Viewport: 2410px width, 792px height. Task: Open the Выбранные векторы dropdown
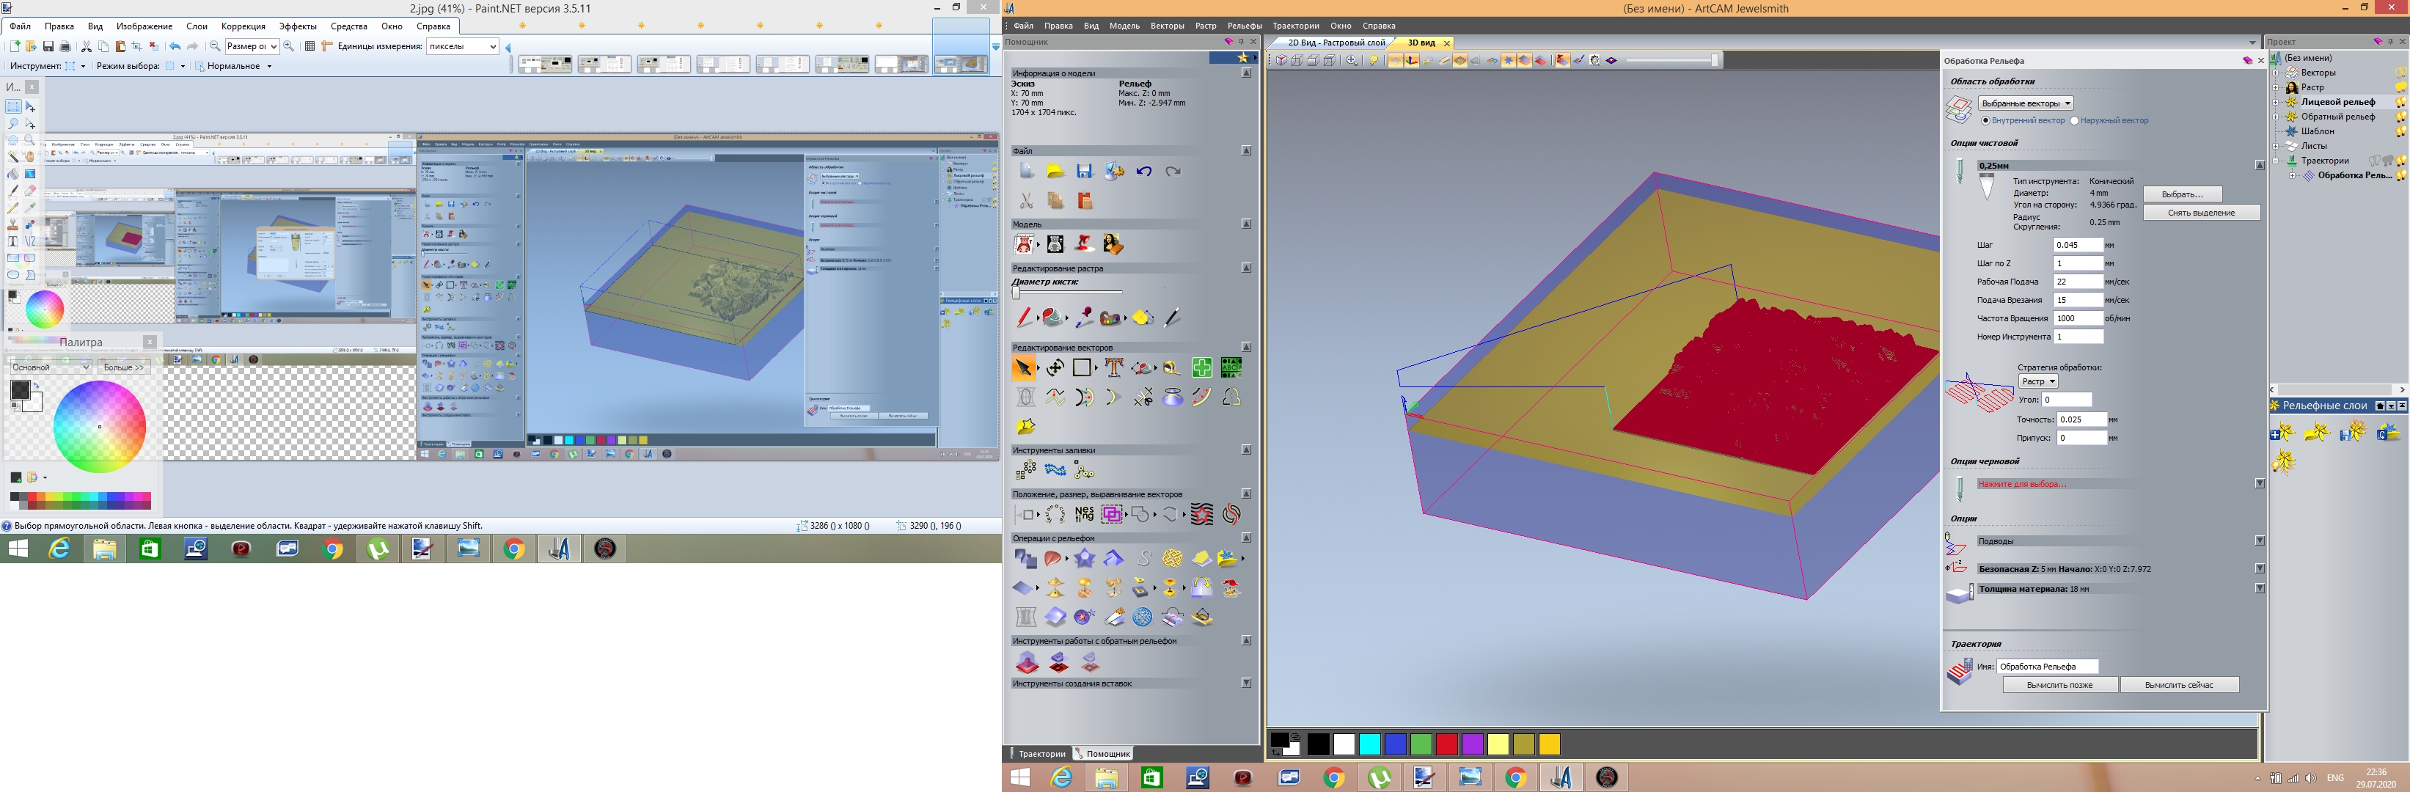click(x=2026, y=103)
